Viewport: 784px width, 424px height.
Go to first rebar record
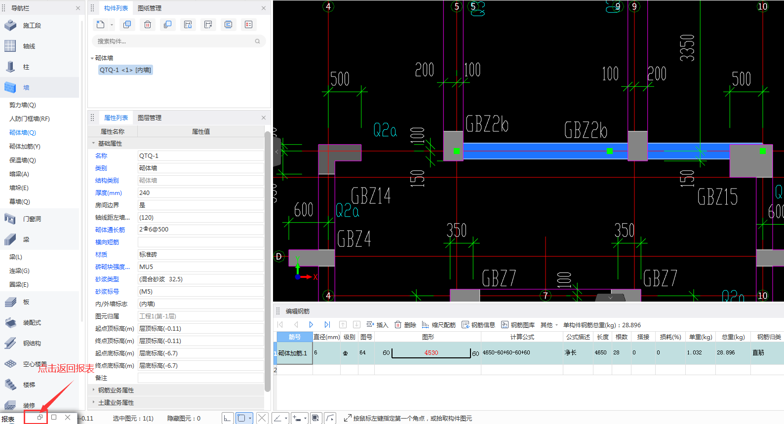coord(280,325)
